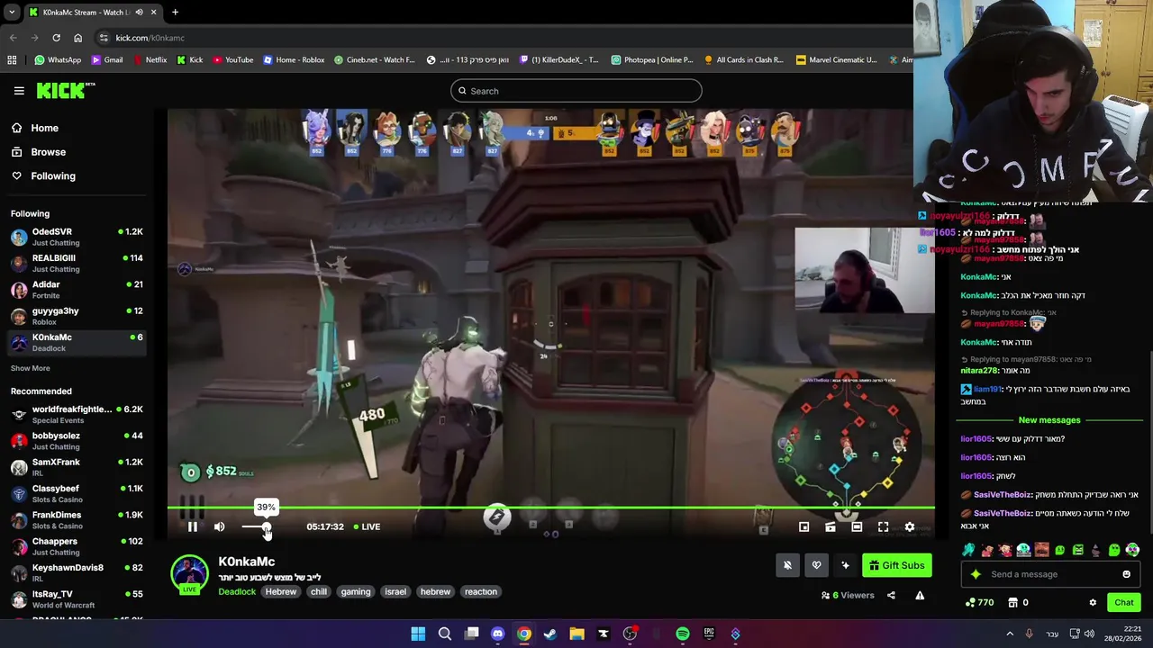Create a clip of the stream
1153x648 pixels.
click(x=831, y=527)
